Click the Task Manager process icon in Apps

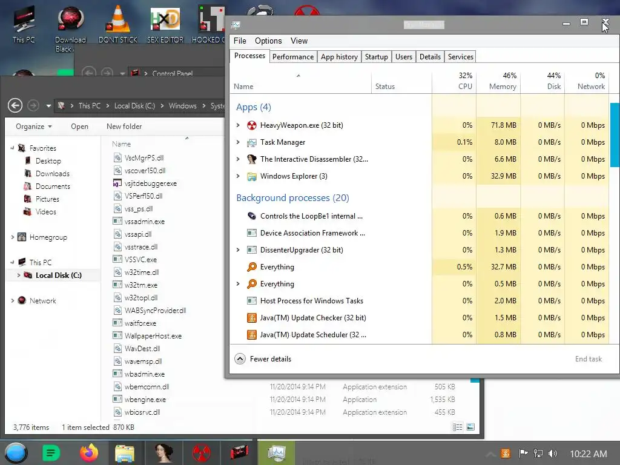pos(251,142)
